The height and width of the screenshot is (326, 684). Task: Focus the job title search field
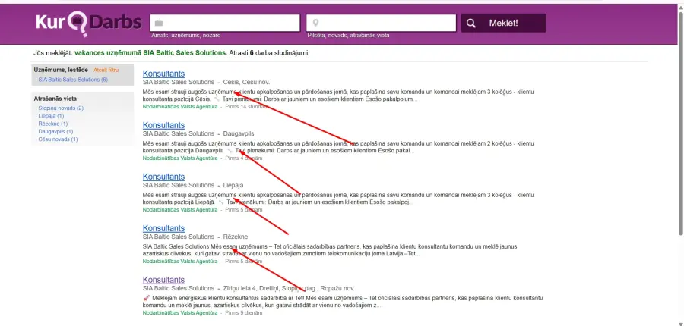point(225,23)
